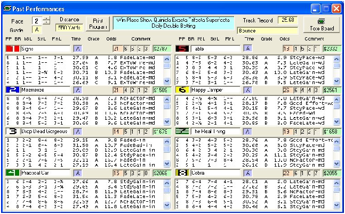Select the 28.17 Good Effort row for Happy Jumper

pyautogui.click(x=254, y=103)
